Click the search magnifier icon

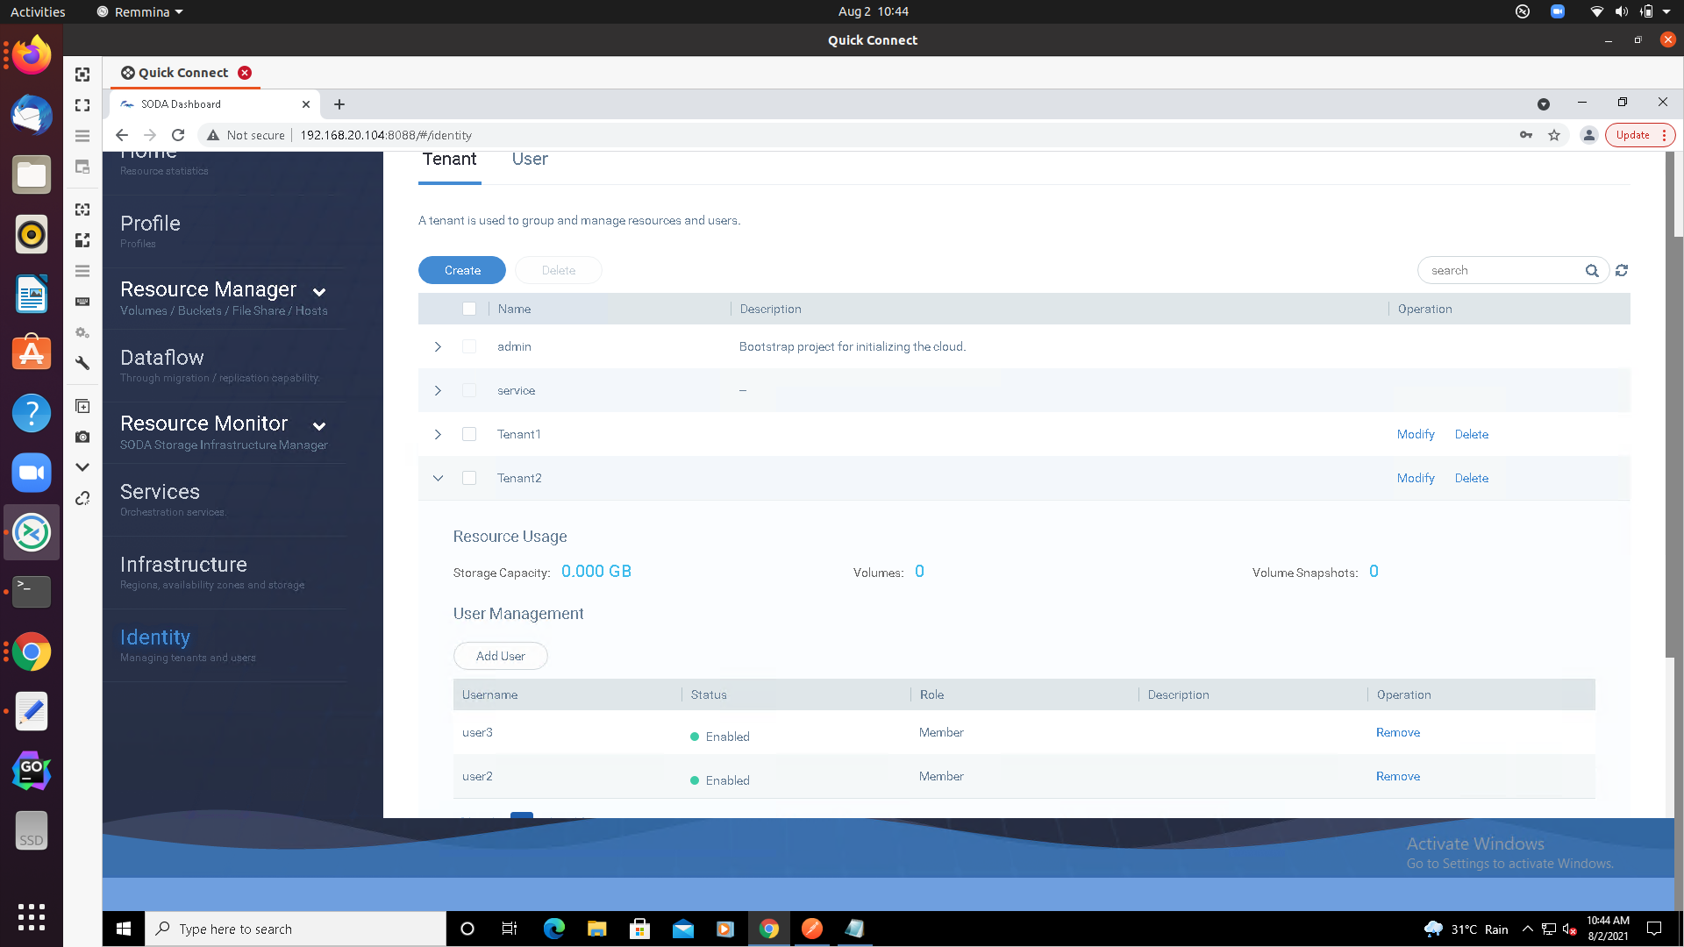(x=1592, y=270)
